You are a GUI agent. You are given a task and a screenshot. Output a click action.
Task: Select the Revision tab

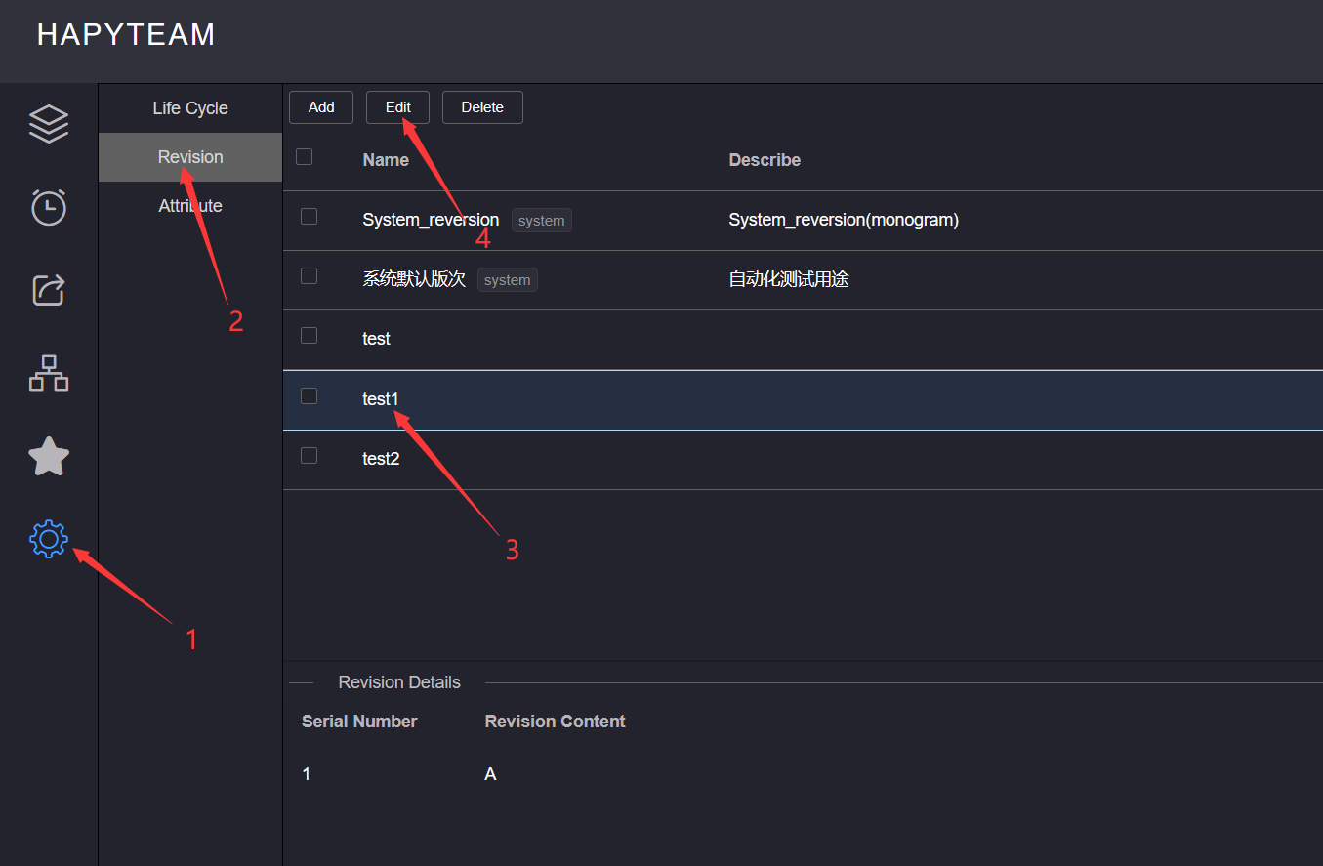tap(190, 157)
